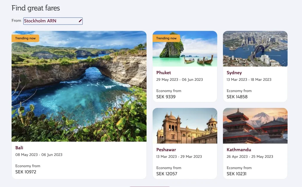This screenshot has height=187, width=302.
Task: Open the Kathmandu temple photo
Action: click(x=255, y=126)
